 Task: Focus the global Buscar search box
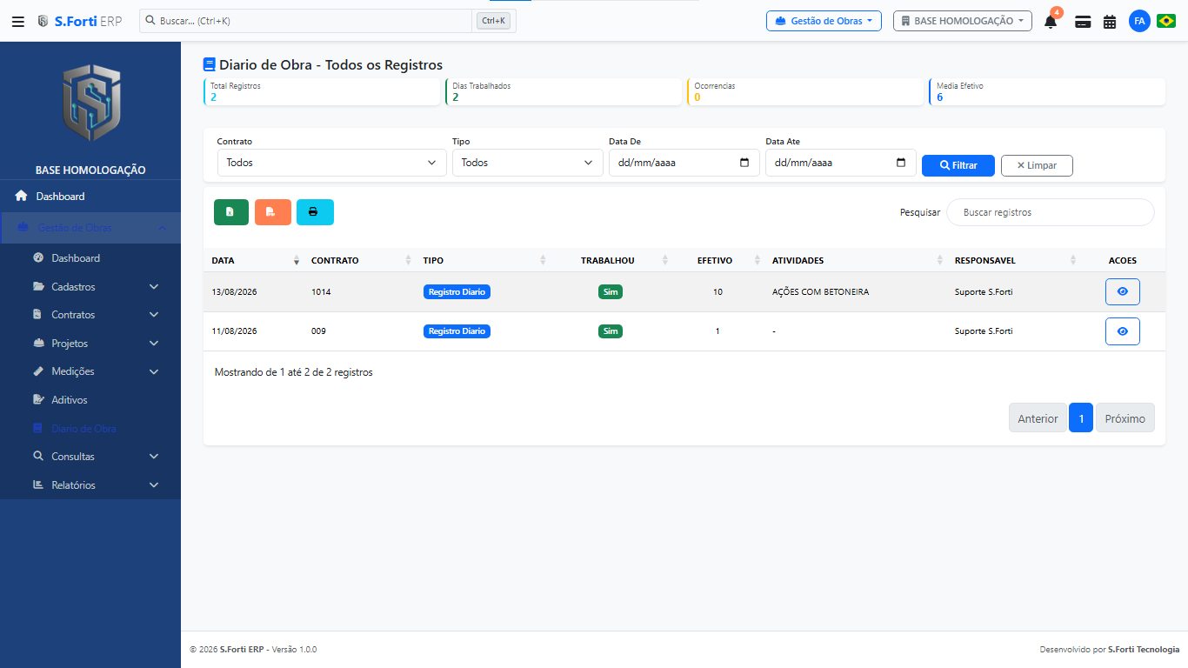tap(306, 21)
